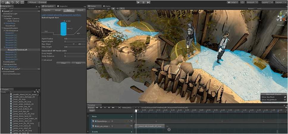Open Learn about component workflow link
This screenshot has width=288, height=134.
click(x=61, y=15)
